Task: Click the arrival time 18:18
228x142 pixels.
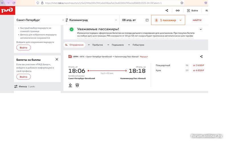Action: pos(137,71)
